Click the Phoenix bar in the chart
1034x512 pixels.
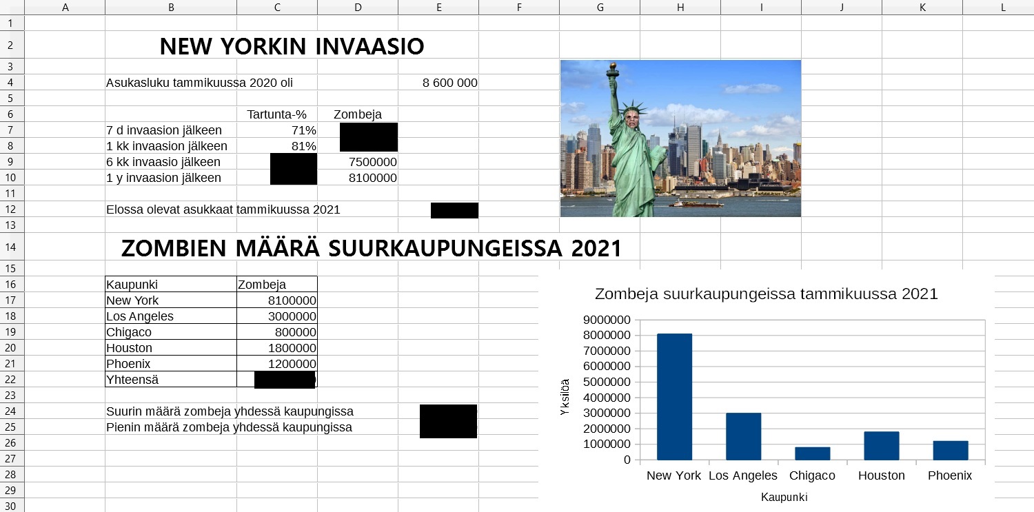click(x=950, y=450)
